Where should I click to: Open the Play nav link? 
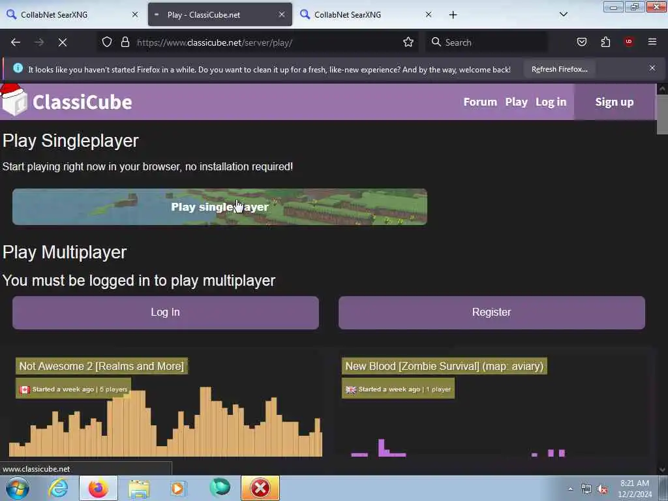[517, 102]
